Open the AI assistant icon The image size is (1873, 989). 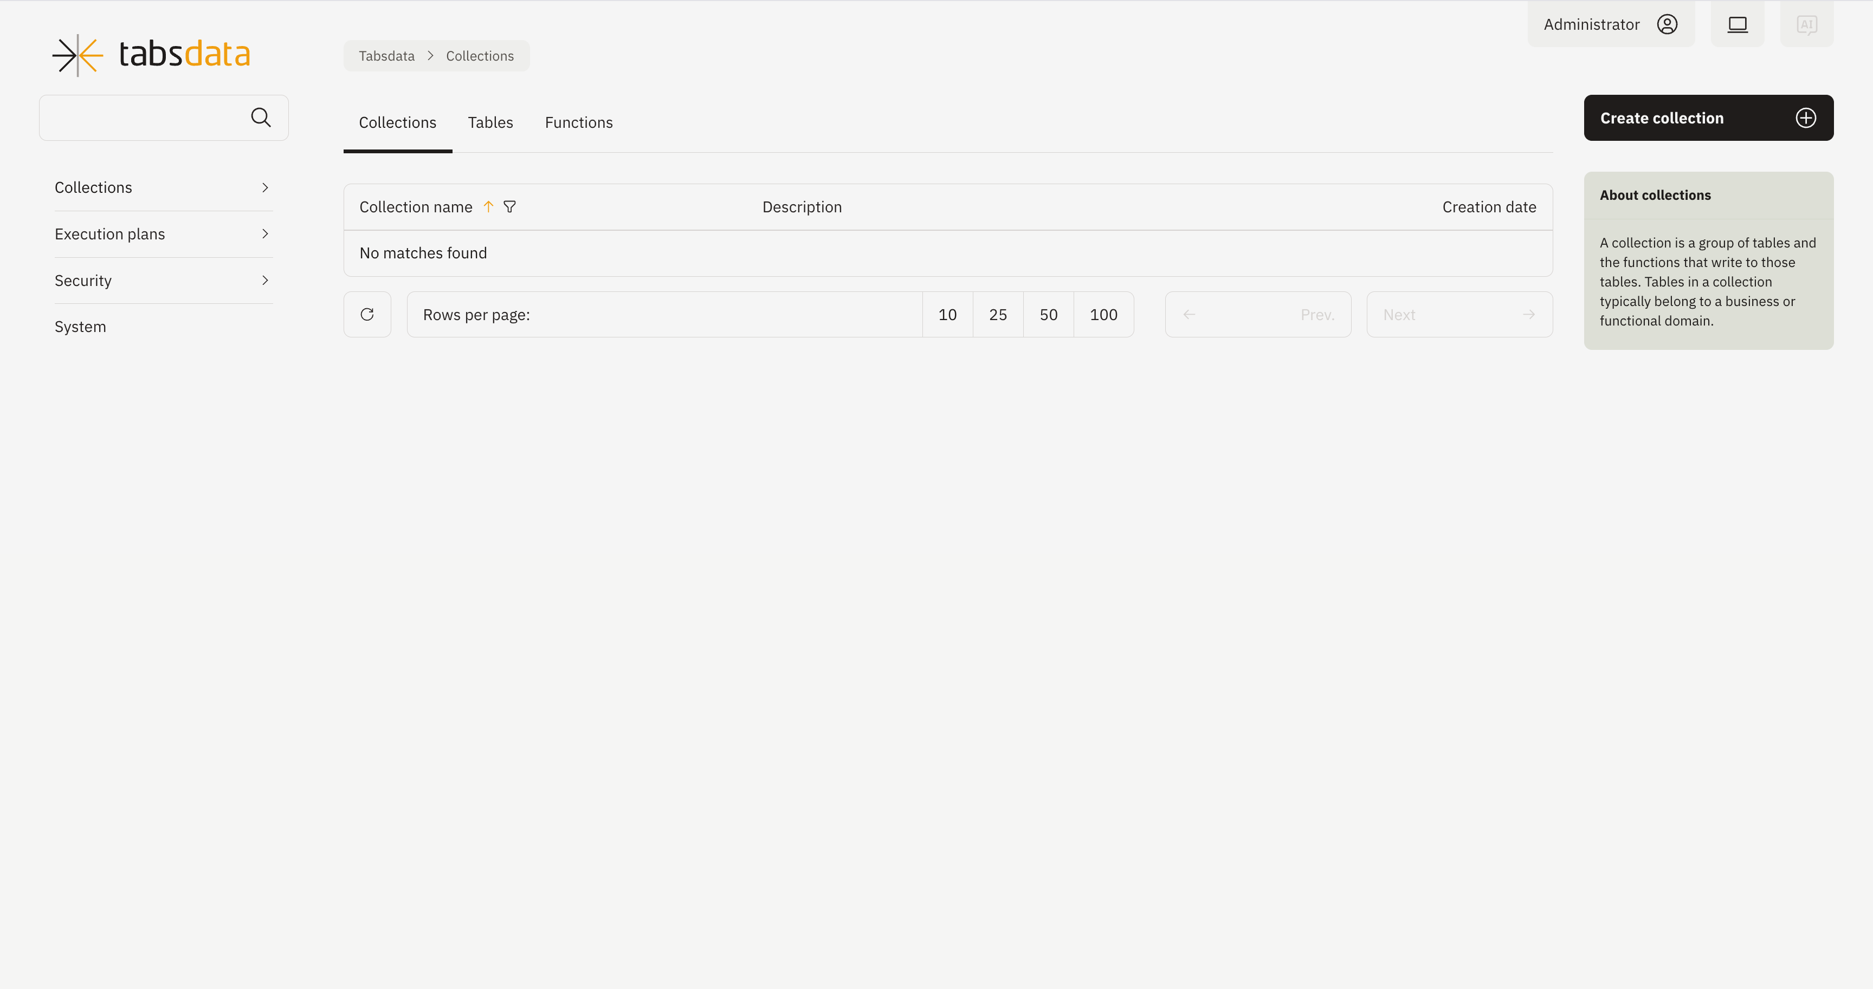[1807, 24]
